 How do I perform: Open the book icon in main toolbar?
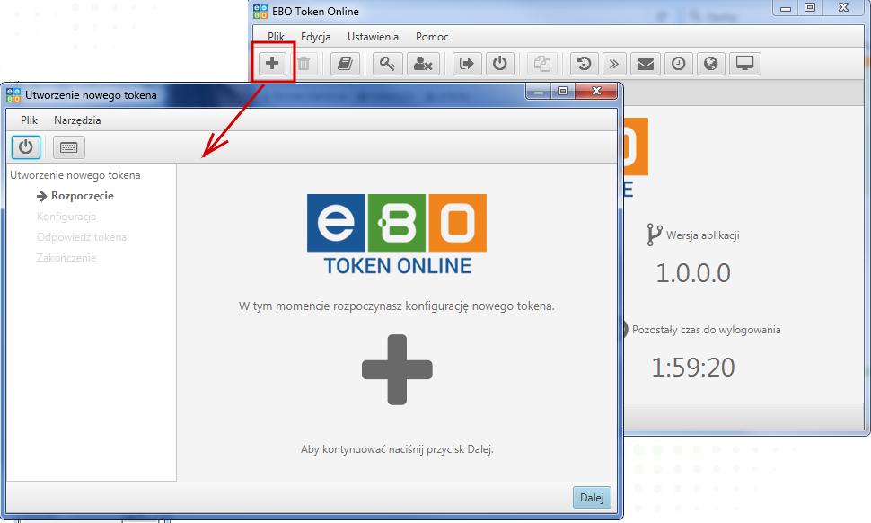345,64
